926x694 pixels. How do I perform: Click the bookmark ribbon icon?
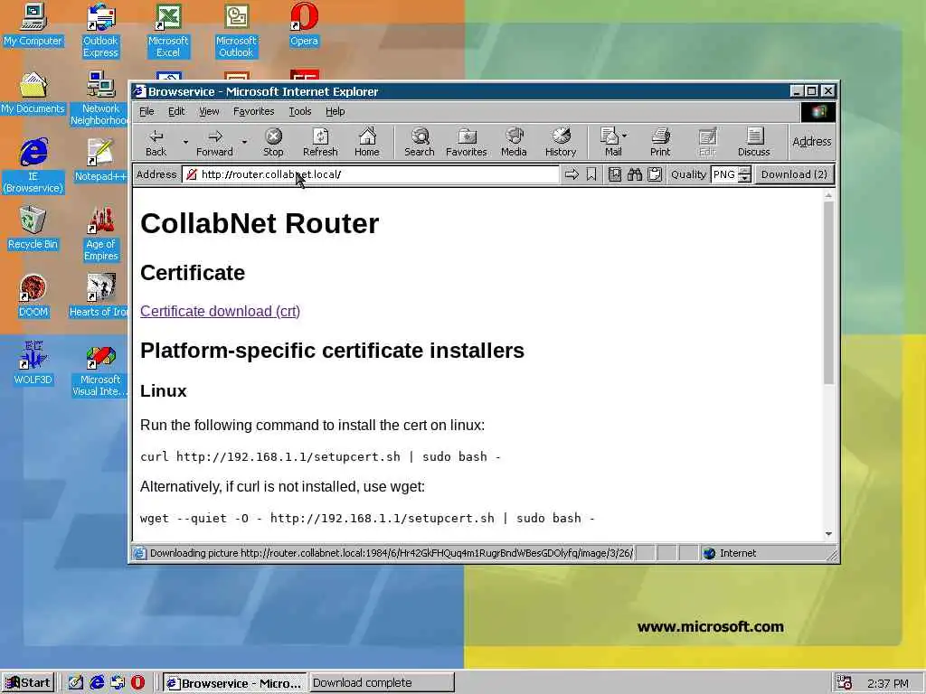tap(591, 174)
